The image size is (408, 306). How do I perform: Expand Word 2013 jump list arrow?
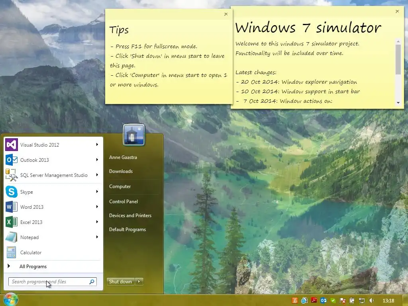pyautogui.click(x=97, y=207)
